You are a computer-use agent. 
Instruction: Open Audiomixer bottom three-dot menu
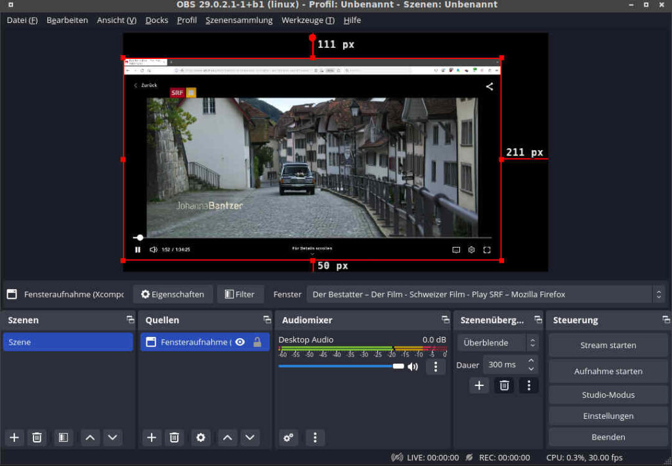pos(315,437)
